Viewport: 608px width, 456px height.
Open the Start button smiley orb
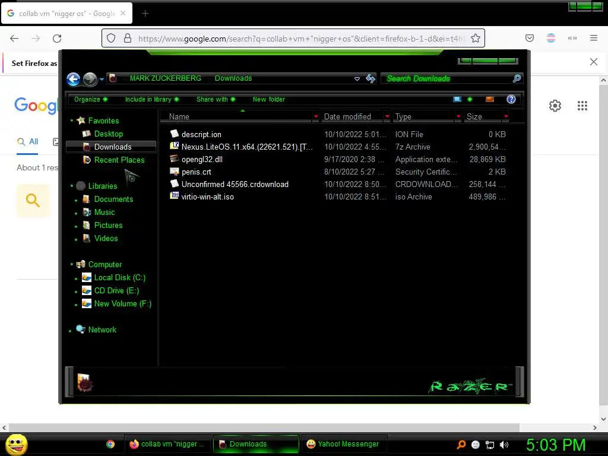coord(16,444)
